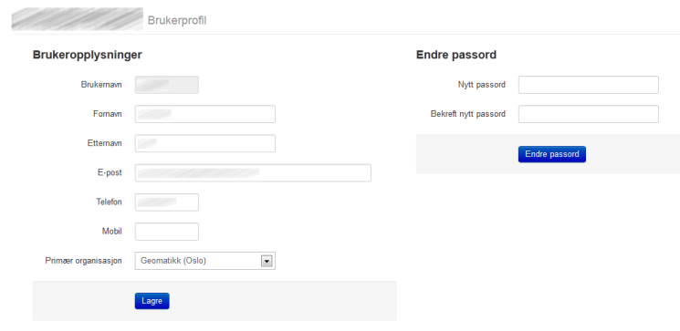Focus the Telefon input box

pos(166,202)
